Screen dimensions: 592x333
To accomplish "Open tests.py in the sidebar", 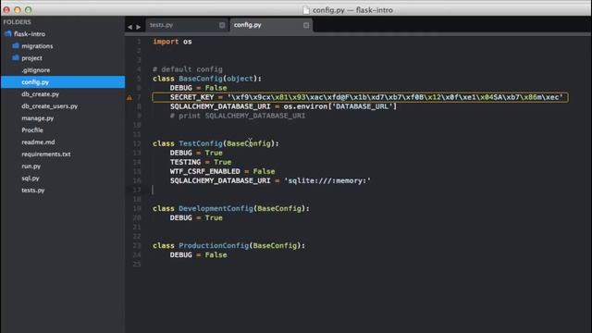I will tap(33, 191).
